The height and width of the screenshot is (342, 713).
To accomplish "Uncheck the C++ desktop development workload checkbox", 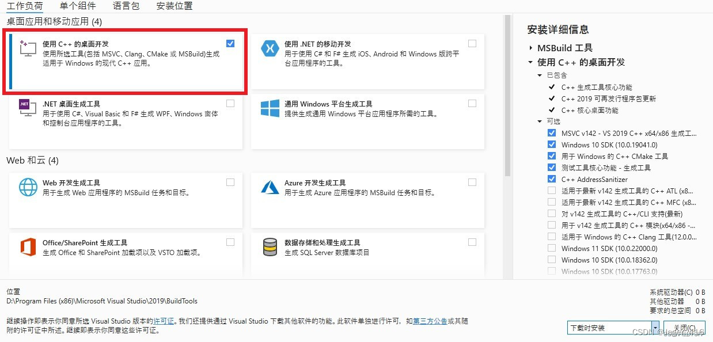I will (x=230, y=44).
